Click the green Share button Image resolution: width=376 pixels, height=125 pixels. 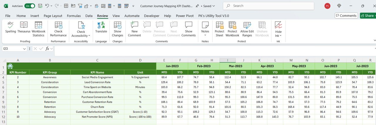(367, 16)
